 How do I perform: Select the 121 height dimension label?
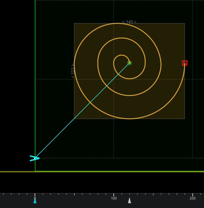point(73,71)
